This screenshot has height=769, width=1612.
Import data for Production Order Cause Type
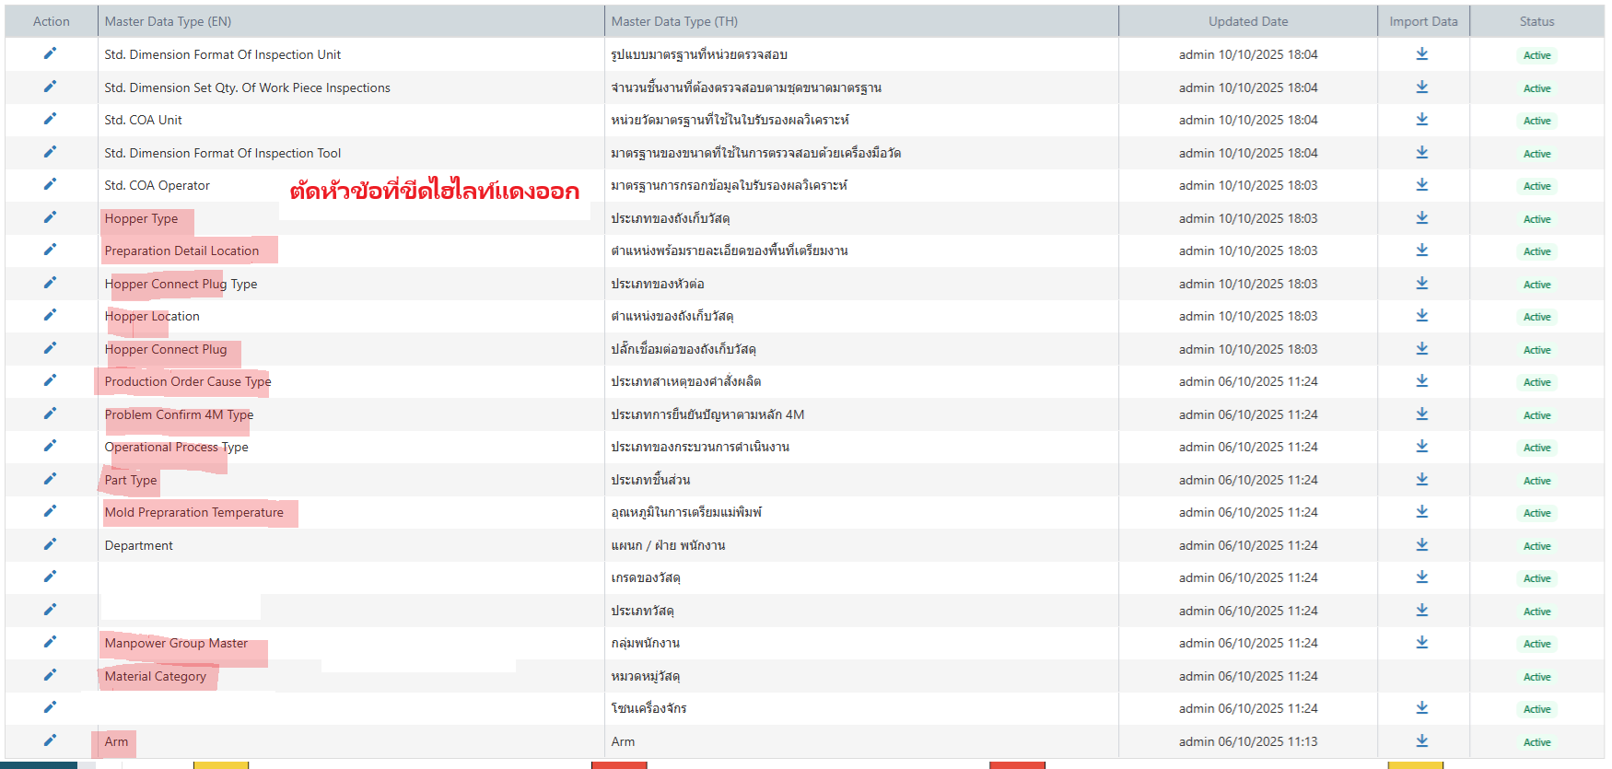click(x=1422, y=380)
